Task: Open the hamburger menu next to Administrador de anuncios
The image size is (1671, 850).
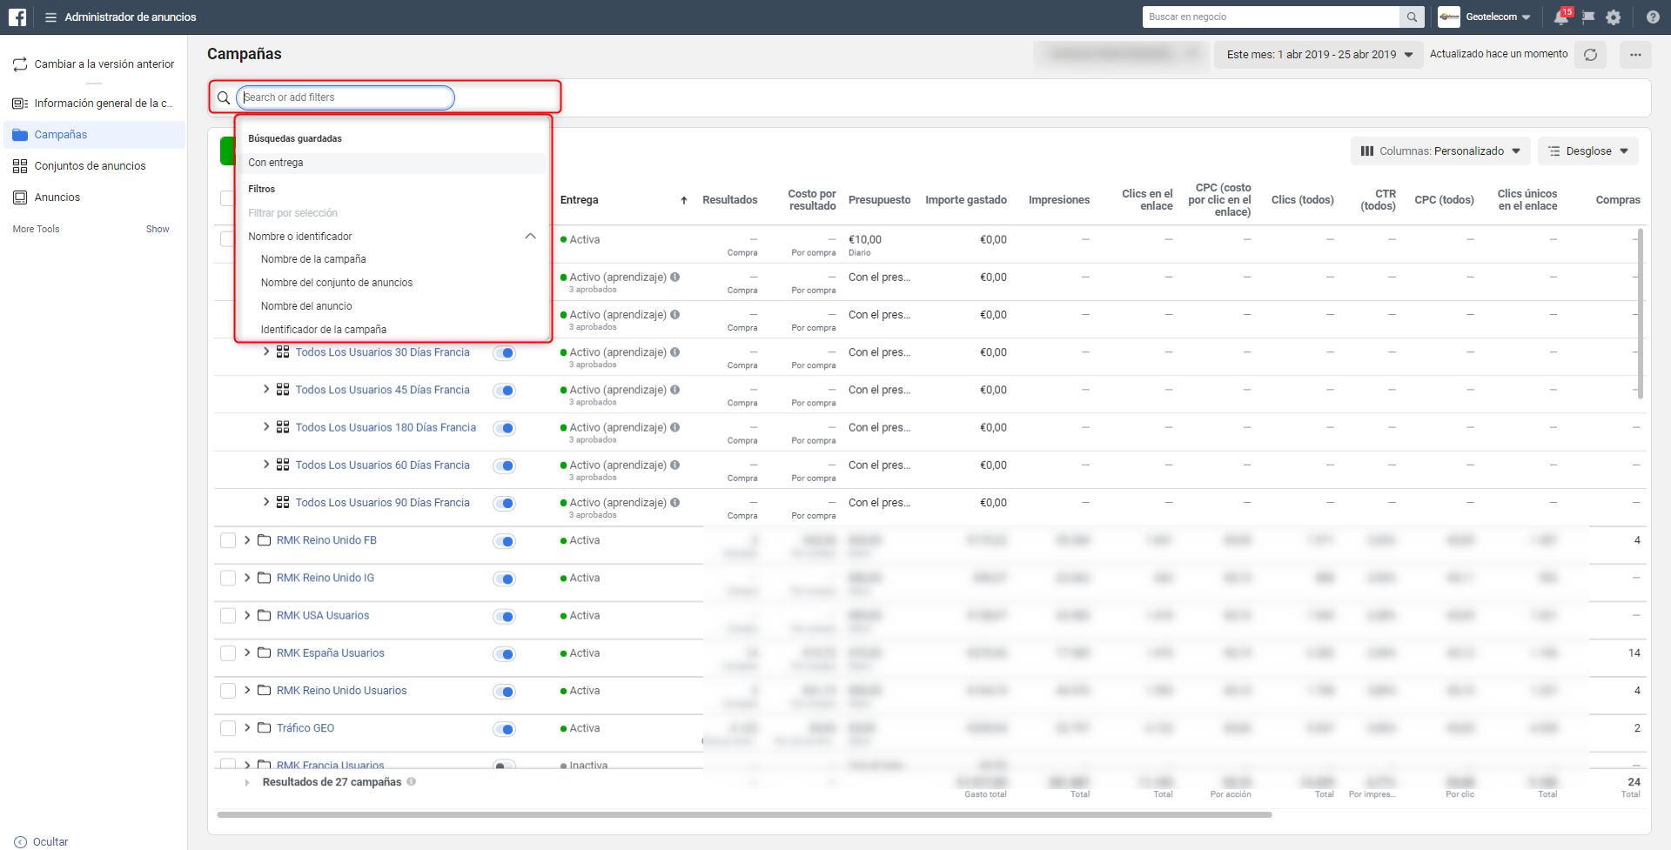Action: tap(50, 17)
